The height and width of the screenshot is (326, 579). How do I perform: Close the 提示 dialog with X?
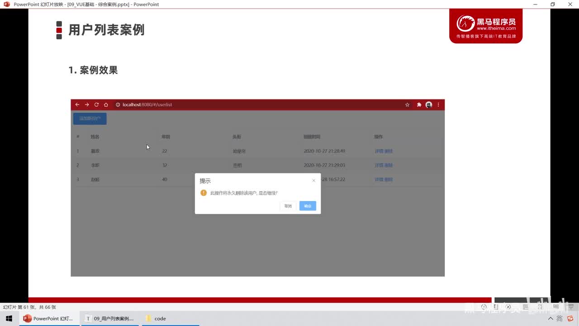tap(313, 181)
